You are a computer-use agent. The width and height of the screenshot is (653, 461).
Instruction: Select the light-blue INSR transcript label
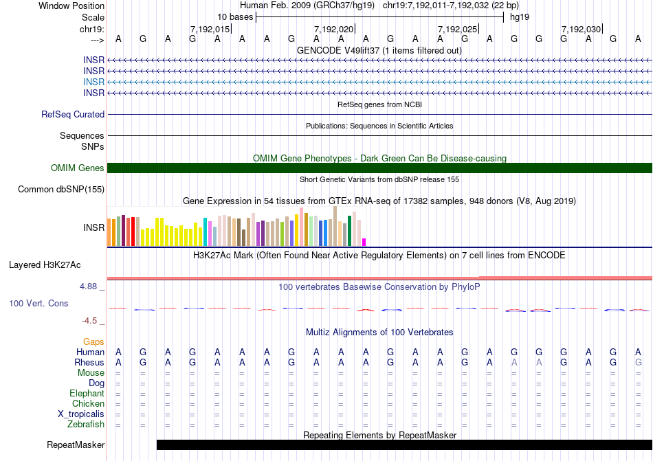(x=93, y=82)
